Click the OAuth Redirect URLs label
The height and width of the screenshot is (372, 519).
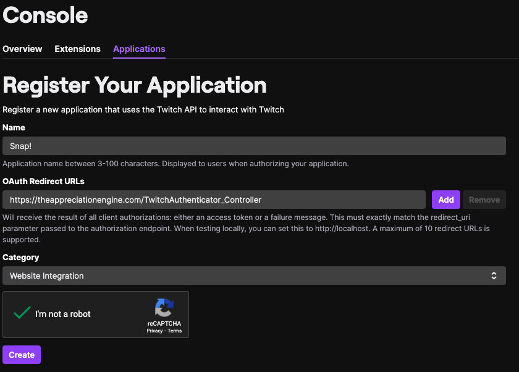coord(43,182)
